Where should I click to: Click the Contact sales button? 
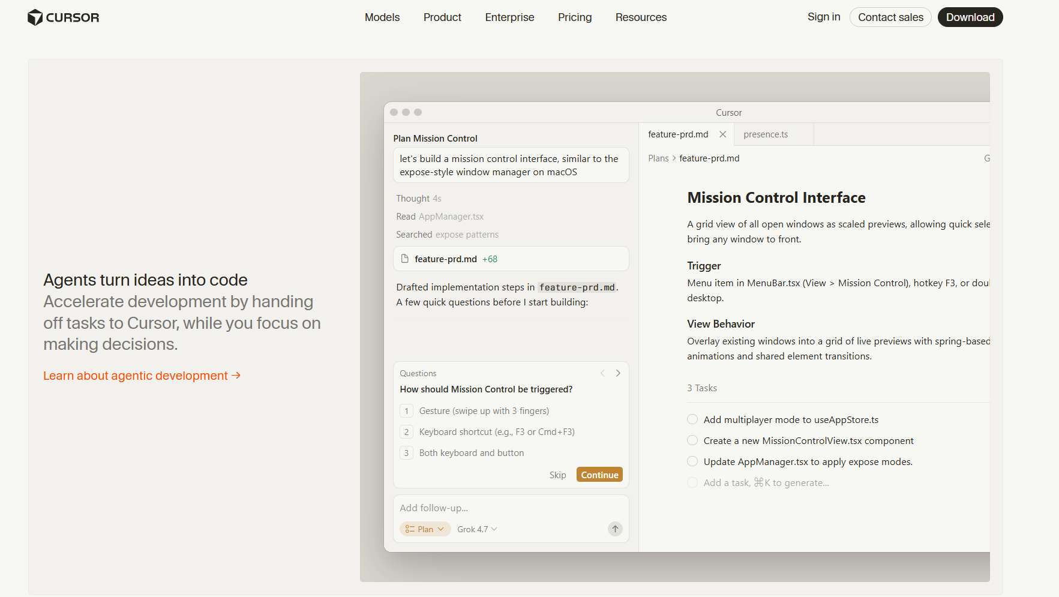pyautogui.click(x=890, y=17)
